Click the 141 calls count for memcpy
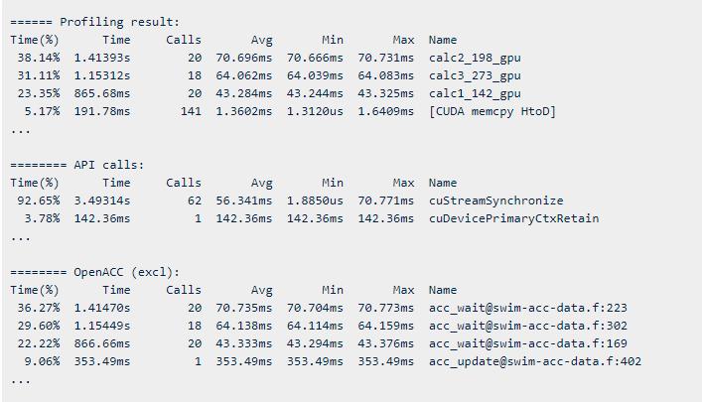 tap(191, 111)
